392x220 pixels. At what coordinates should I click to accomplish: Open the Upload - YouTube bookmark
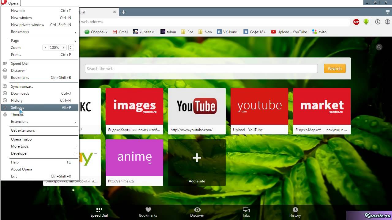289,32
